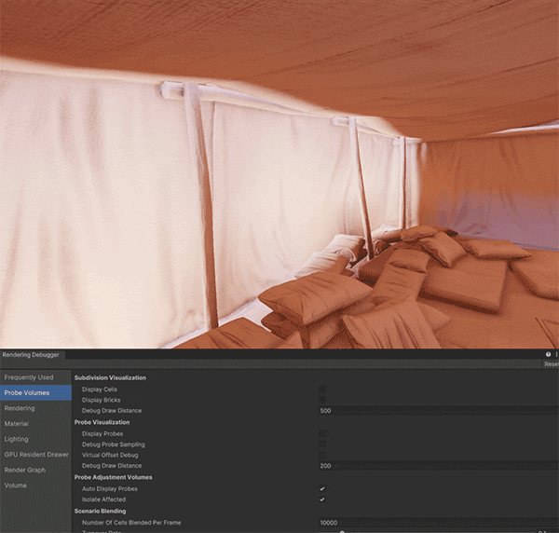
Task: Go to the Lighting category
Action: click(17, 439)
